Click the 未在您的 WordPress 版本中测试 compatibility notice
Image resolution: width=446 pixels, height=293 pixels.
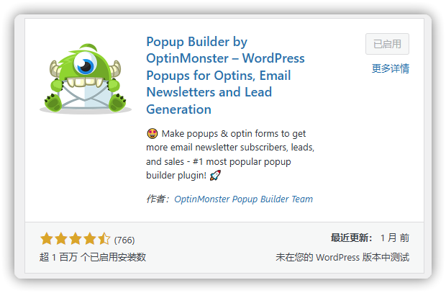342,257
